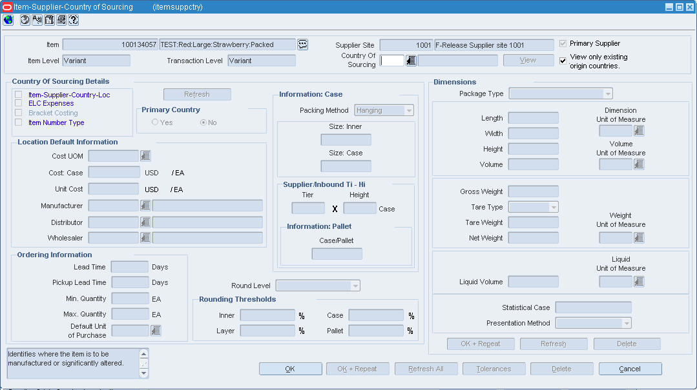Open Country Of Sourcing list of values
The width and height of the screenshot is (697, 390).
pos(411,61)
